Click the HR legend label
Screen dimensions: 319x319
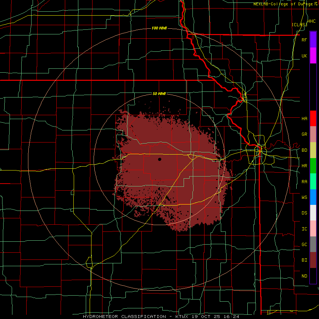click(304, 166)
